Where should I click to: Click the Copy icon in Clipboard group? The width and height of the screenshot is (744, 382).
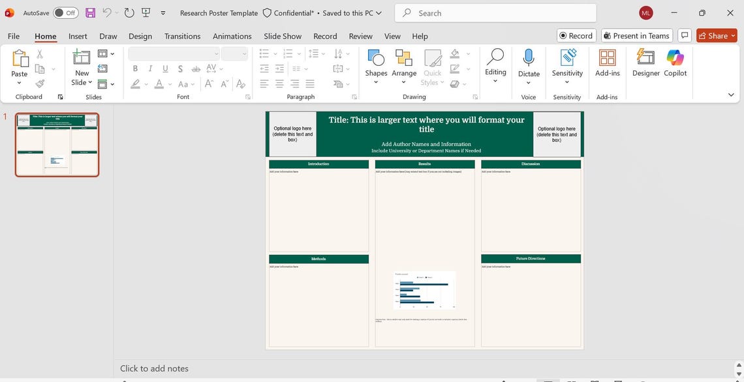[x=40, y=69]
